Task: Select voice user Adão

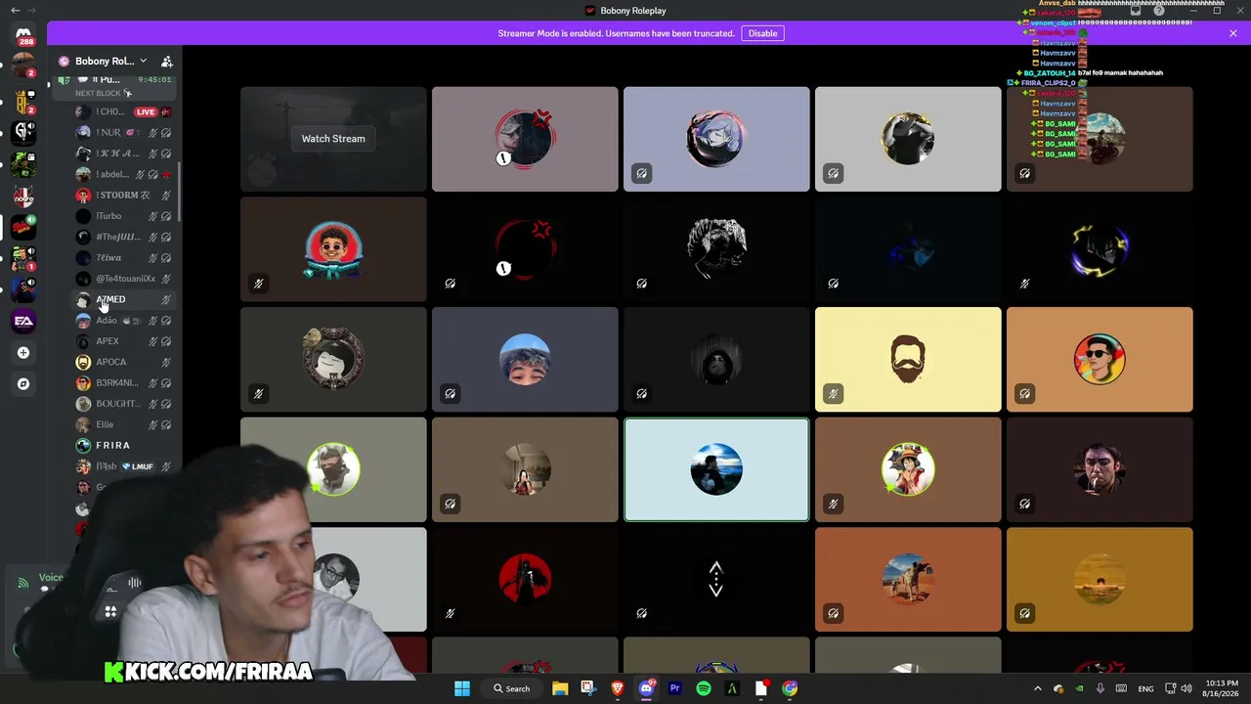Action: [124, 321]
